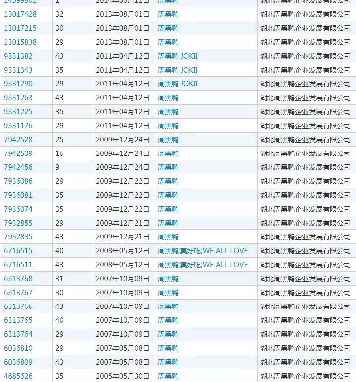356x382 pixels.
Task: Open registration number 7942528
Action: click(18, 140)
